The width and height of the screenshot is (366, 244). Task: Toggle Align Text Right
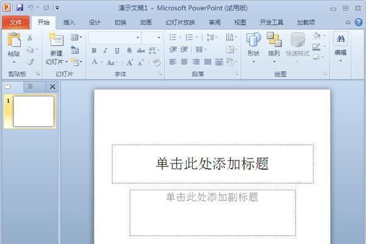tap(196, 62)
